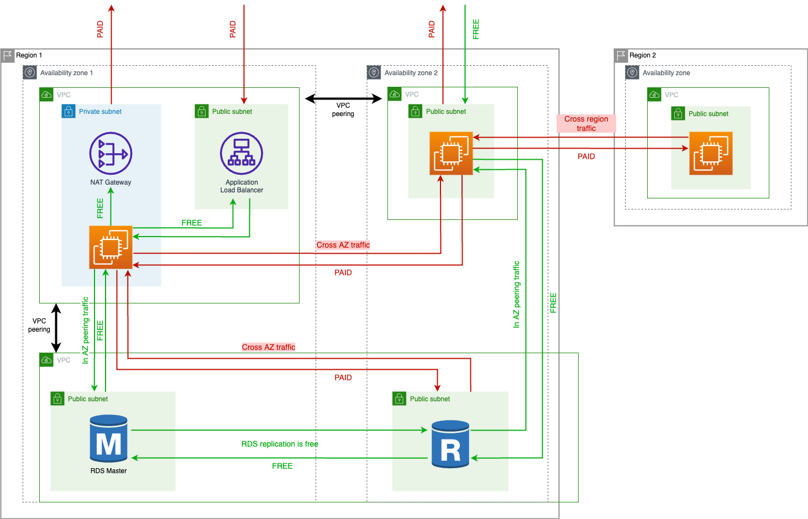Select the "Cross AZ traffic" label between the EC2 instances
The image size is (808, 519).
[343, 245]
